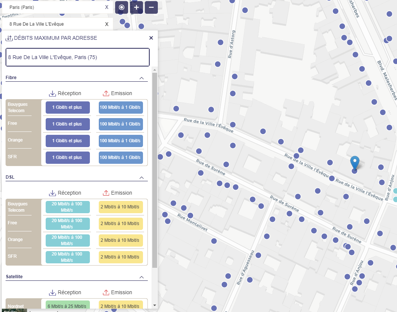Viewport: 397px width, 312px height.
Task: Click the Nordnet satellite 6 Mbit/s à 25 Mbit/s badge
Action: [68, 306]
